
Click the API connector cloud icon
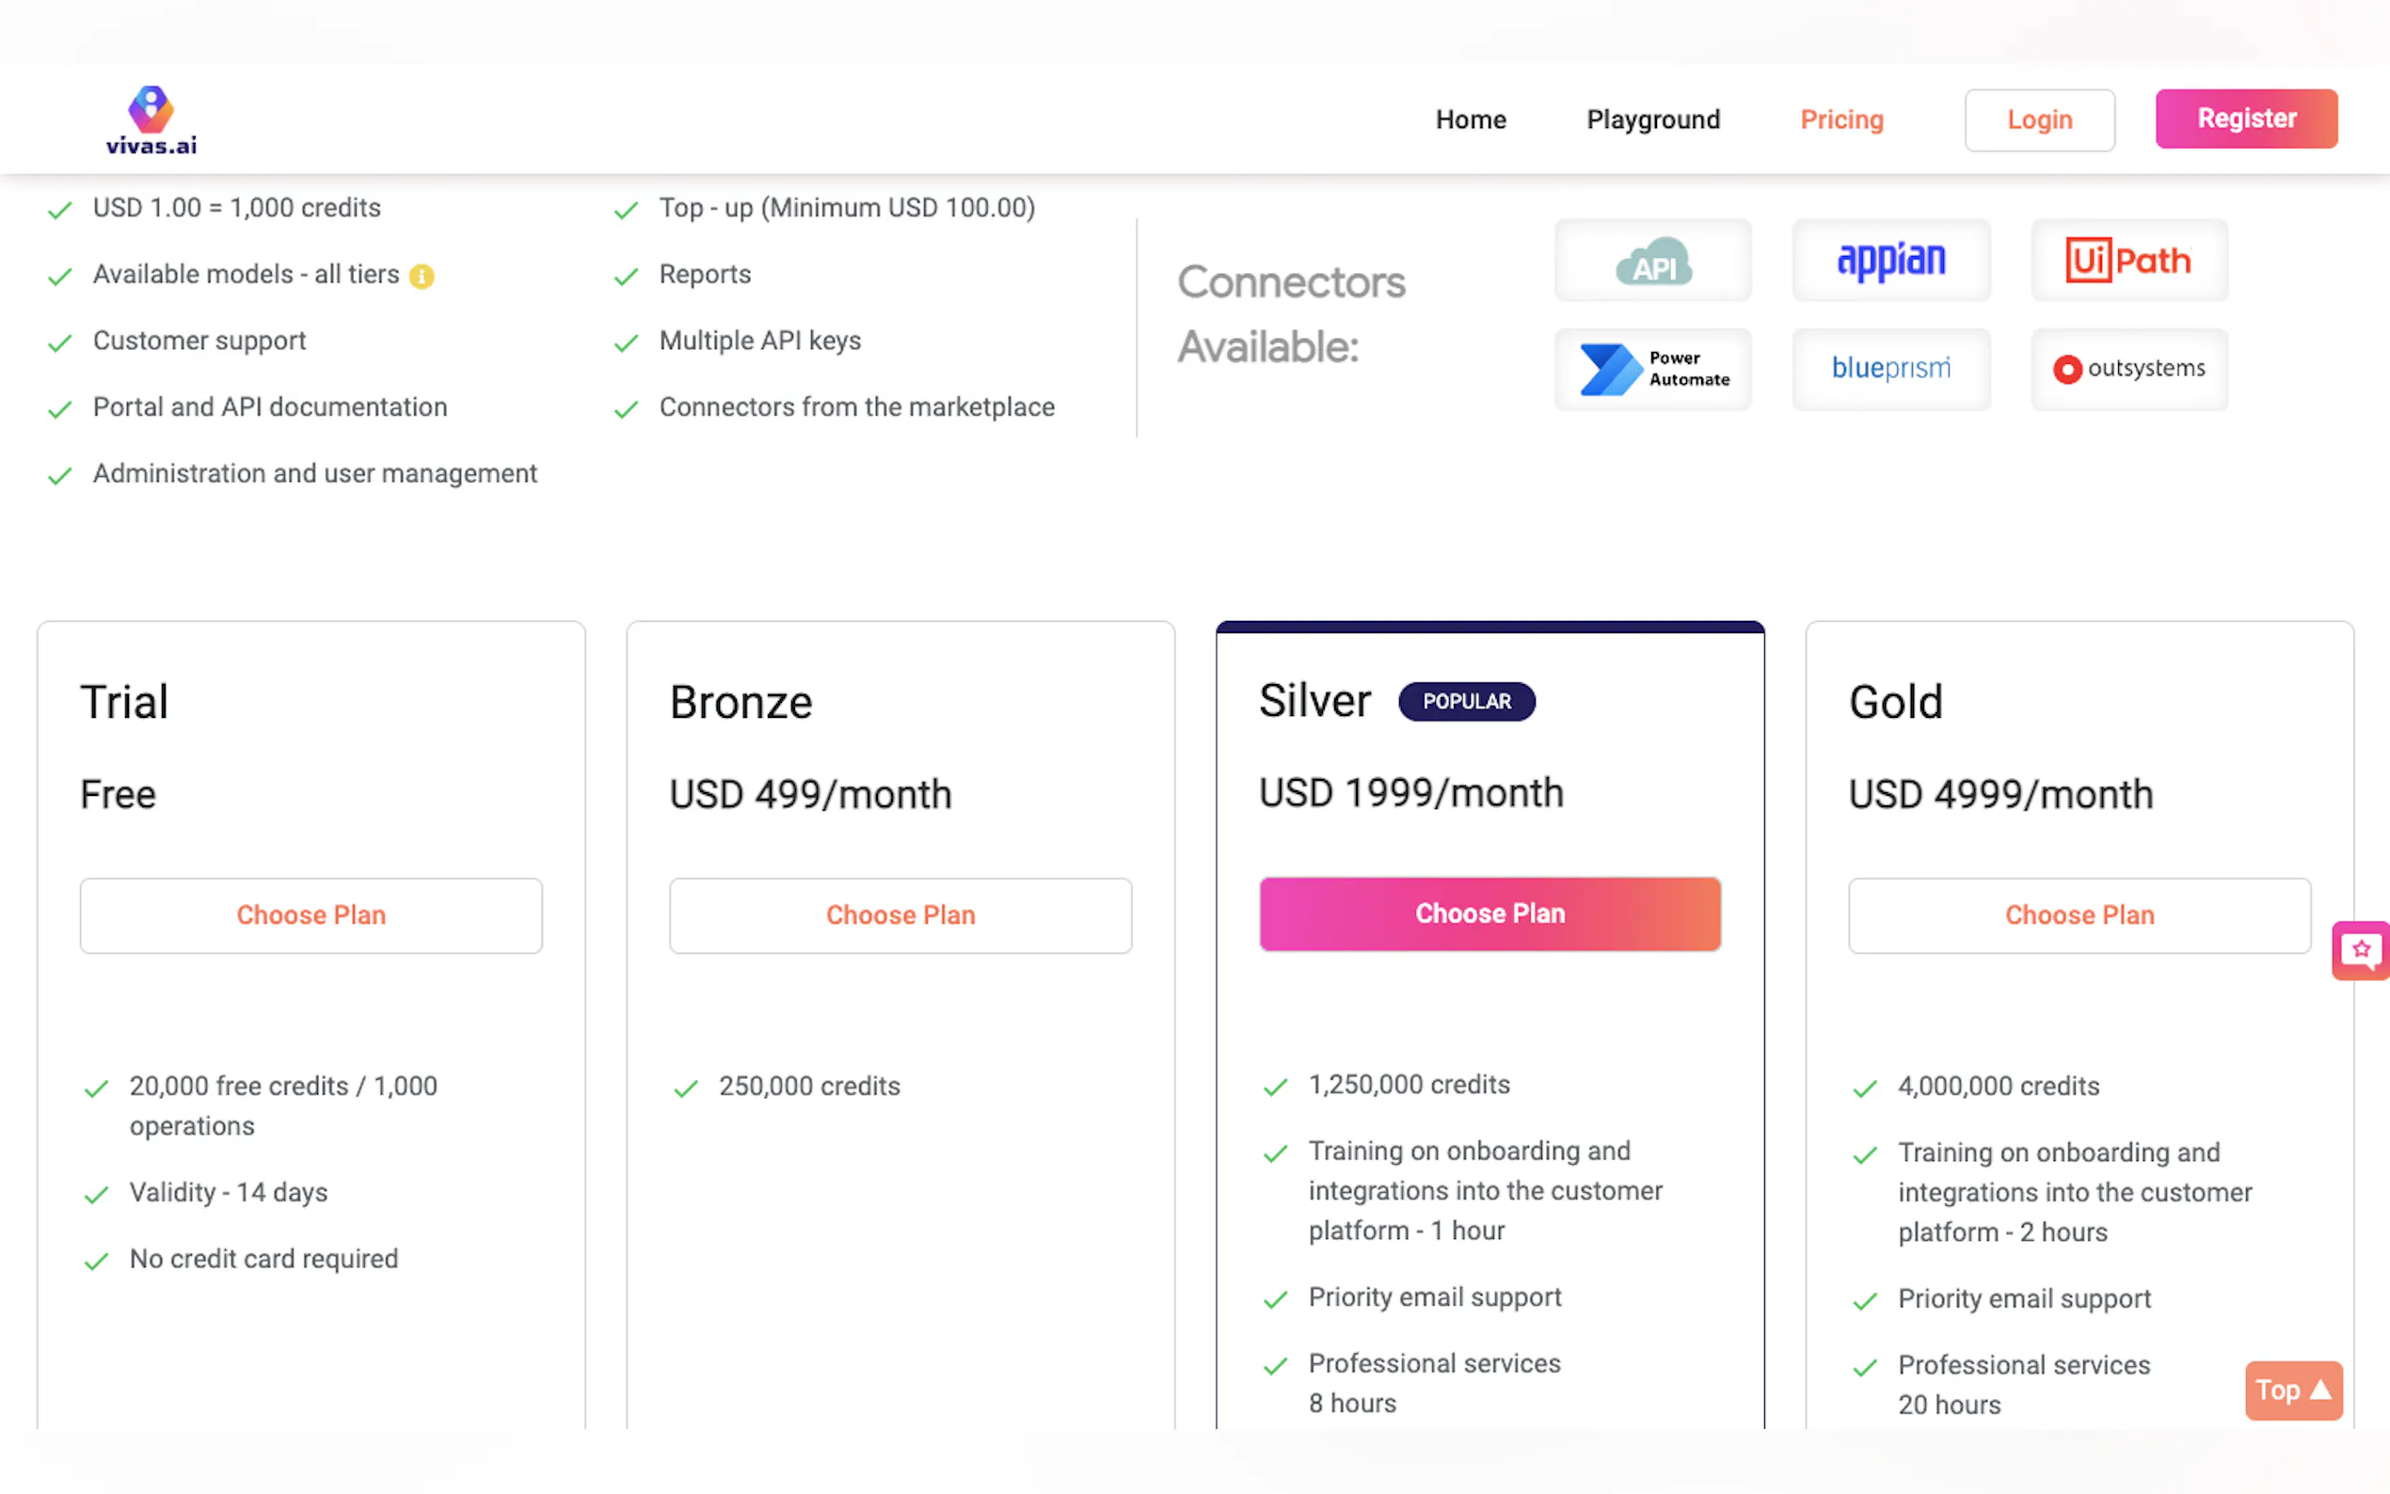point(1653,262)
